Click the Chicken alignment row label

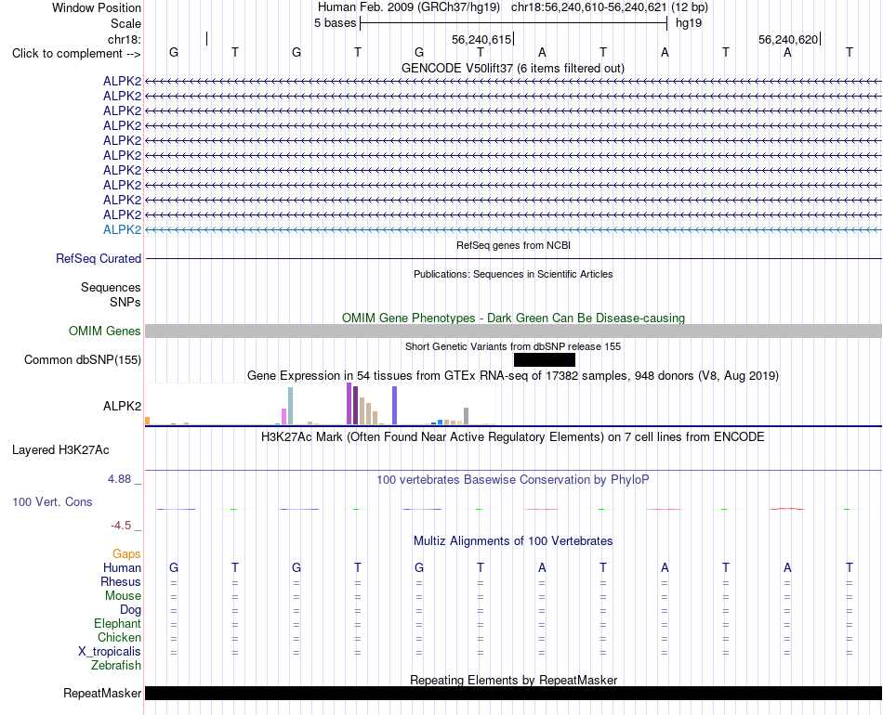[x=119, y=637]
